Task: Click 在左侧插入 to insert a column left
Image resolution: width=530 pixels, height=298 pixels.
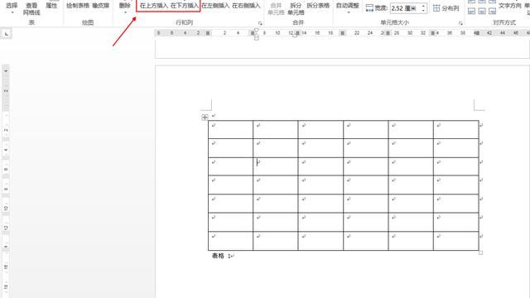Action: tap(215, 6)
